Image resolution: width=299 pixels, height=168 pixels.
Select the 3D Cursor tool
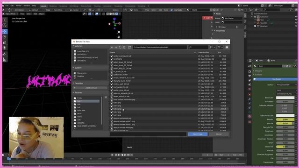5,25
